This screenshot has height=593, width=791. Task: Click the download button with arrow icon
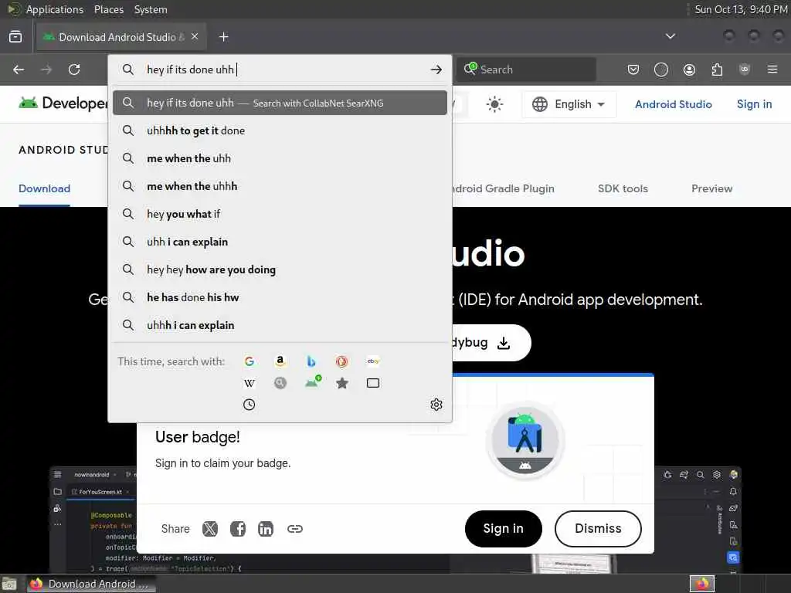(x=492, y=343)
